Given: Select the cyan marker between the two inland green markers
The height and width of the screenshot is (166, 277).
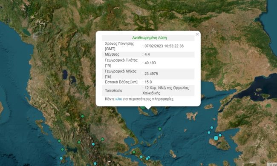Looking at the screenshot, I should pos(93,144).
